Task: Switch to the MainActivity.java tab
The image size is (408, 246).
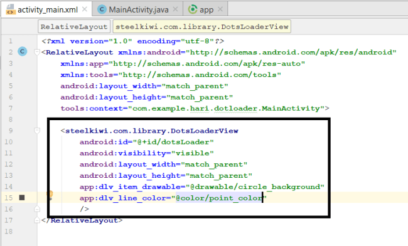Action: pos(138,9)
